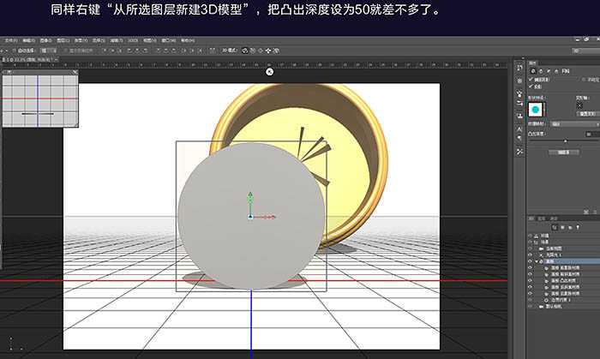Switch to the 属性 (Properties) panel tab

click(x=532, y=63)
